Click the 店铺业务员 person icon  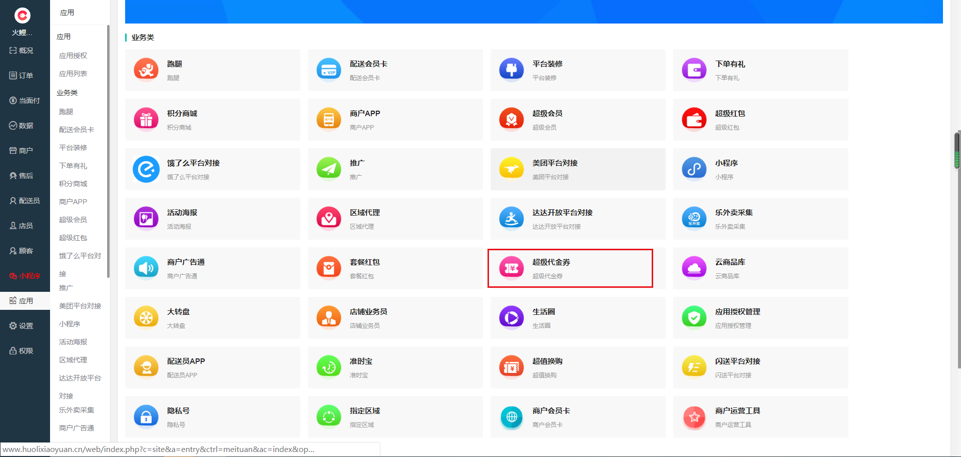[x=329, y=317]
